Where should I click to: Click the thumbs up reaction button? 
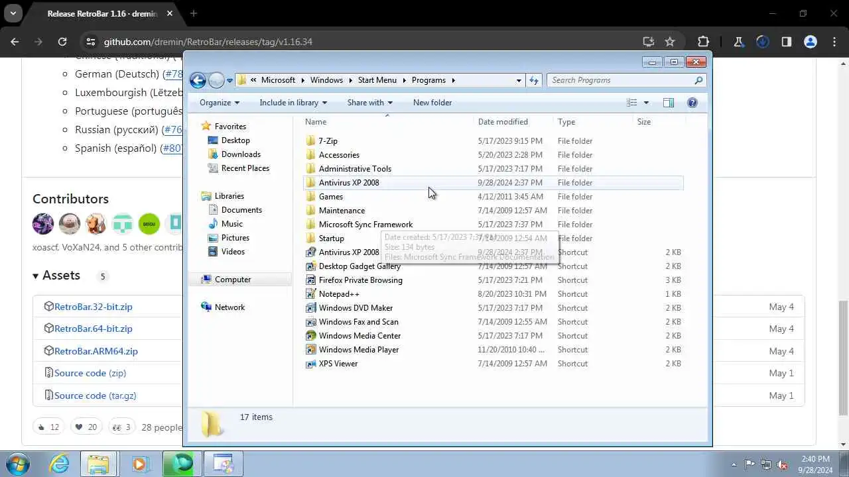pyautogui.click(x=49, y=427)
